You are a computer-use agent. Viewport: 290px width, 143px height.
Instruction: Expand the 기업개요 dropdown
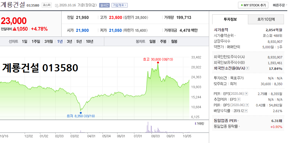(x=120, y=5)
